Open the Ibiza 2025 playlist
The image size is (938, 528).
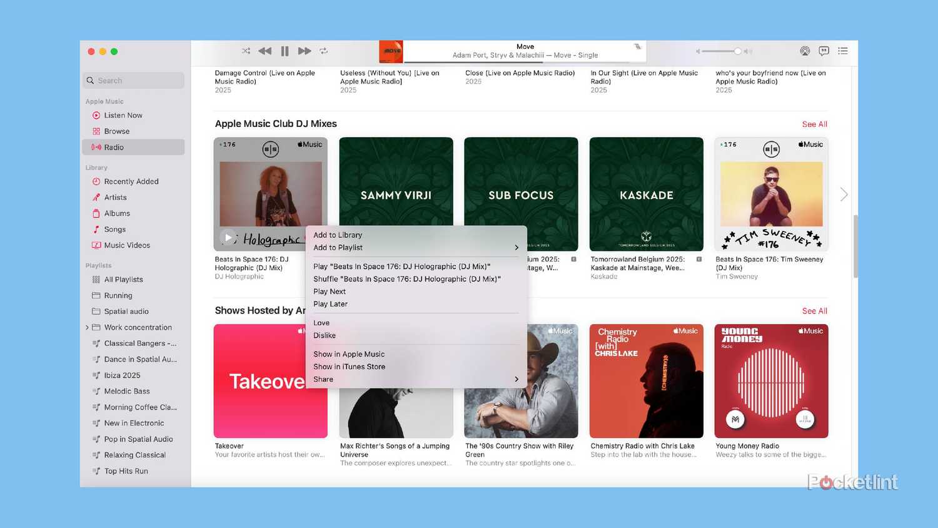coord(122,375)
